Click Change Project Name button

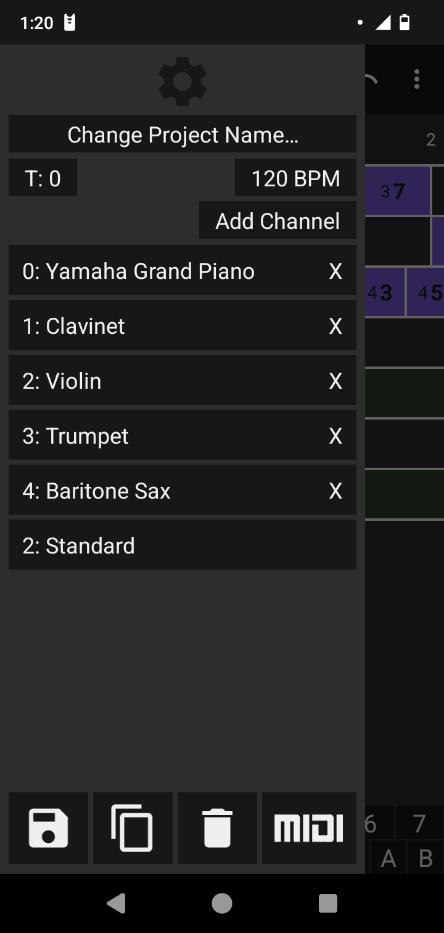(182, 135)
